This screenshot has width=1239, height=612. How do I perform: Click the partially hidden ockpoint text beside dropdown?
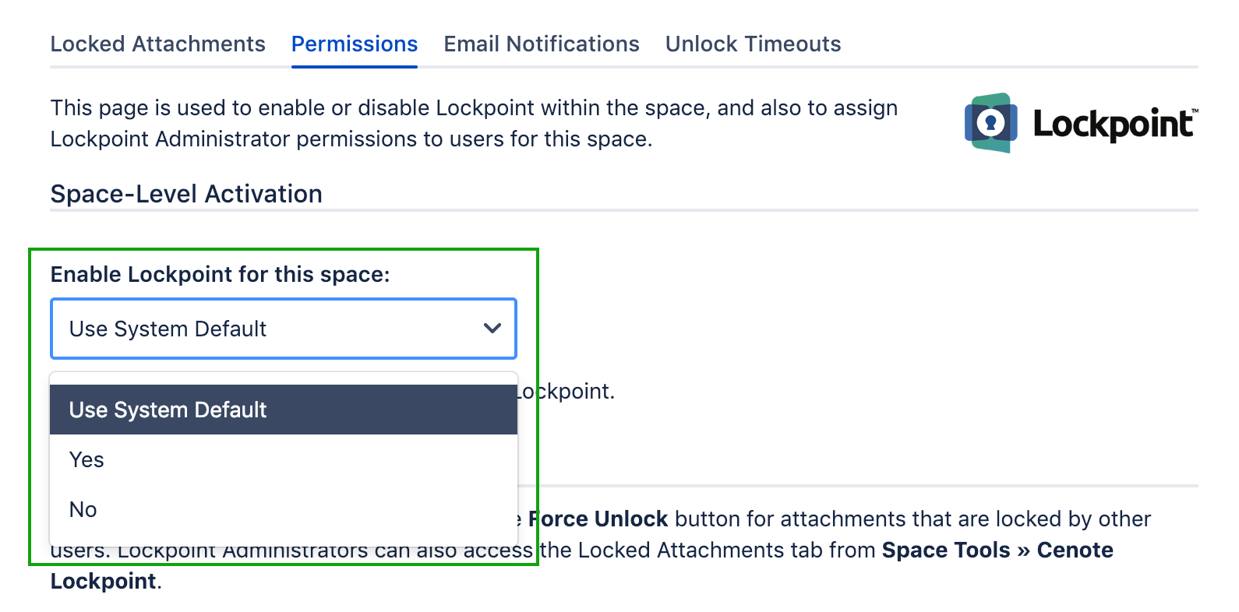569,392
